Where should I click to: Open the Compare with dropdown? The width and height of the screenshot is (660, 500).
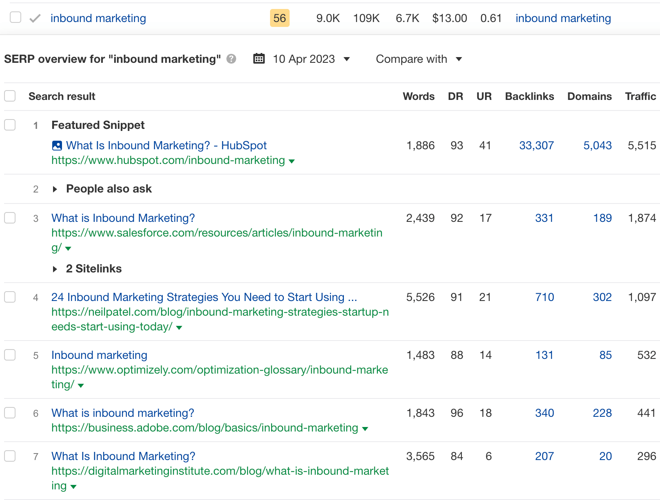coord(419,59)
